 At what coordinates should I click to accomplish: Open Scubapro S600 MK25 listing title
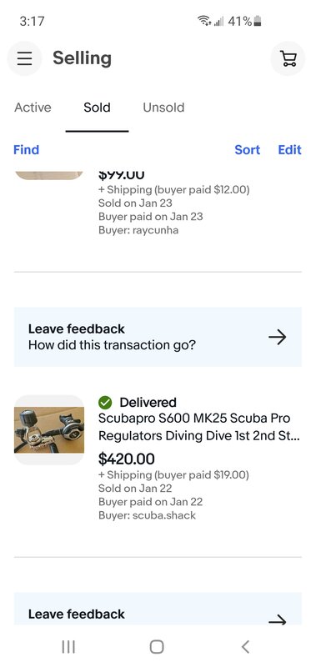tap(199, 427)
